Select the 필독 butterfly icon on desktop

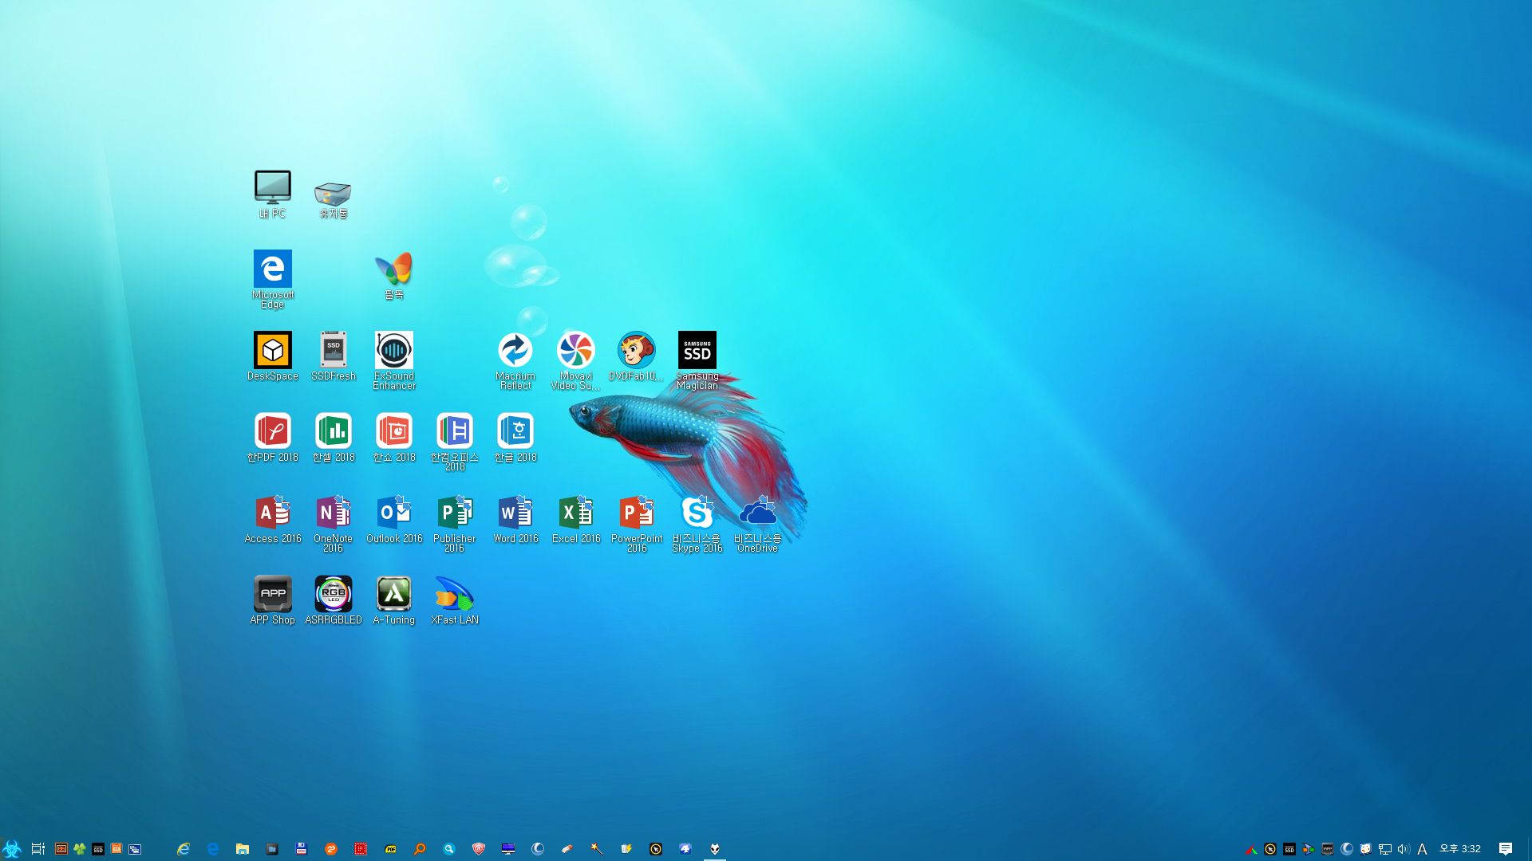pos(393,276)
